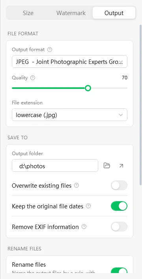The height and width of the screenshot is (279, 142).
Task: Browse for output folder with folder icon
Action: tap(107, 165)
